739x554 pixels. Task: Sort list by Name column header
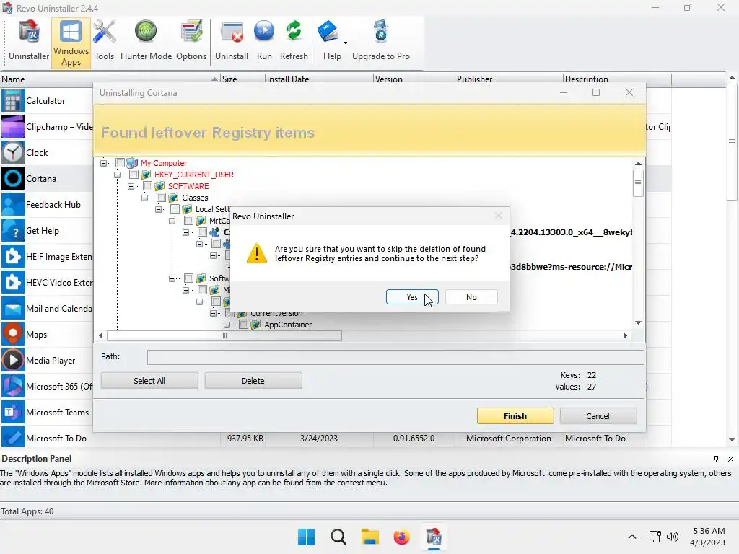(110, 79)
